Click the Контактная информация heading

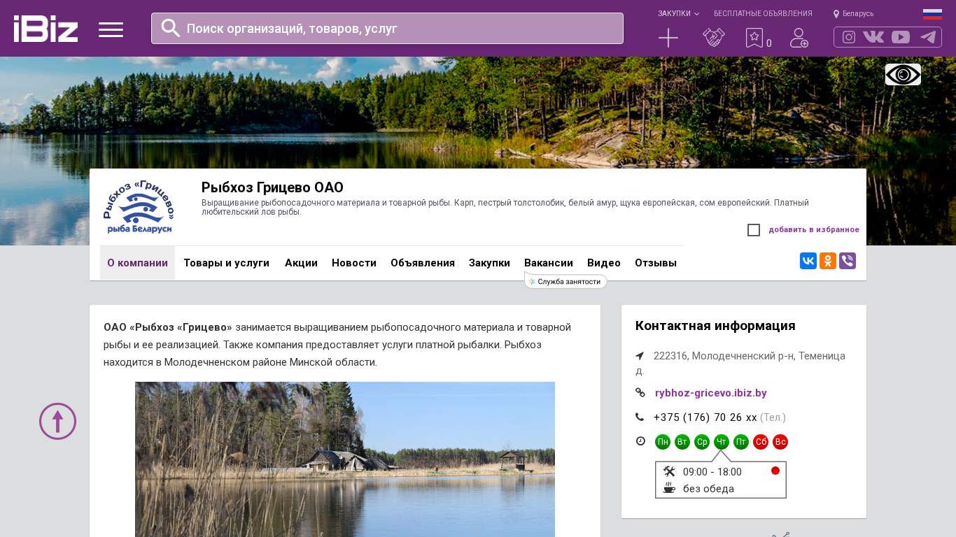coord(715,326)
